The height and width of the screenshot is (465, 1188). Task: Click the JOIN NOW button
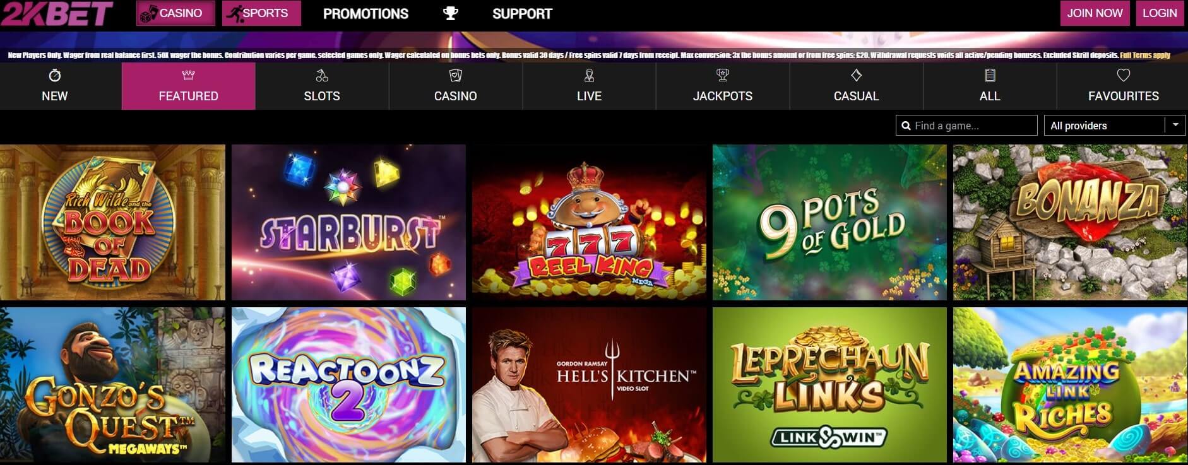tap(1095, 13)
